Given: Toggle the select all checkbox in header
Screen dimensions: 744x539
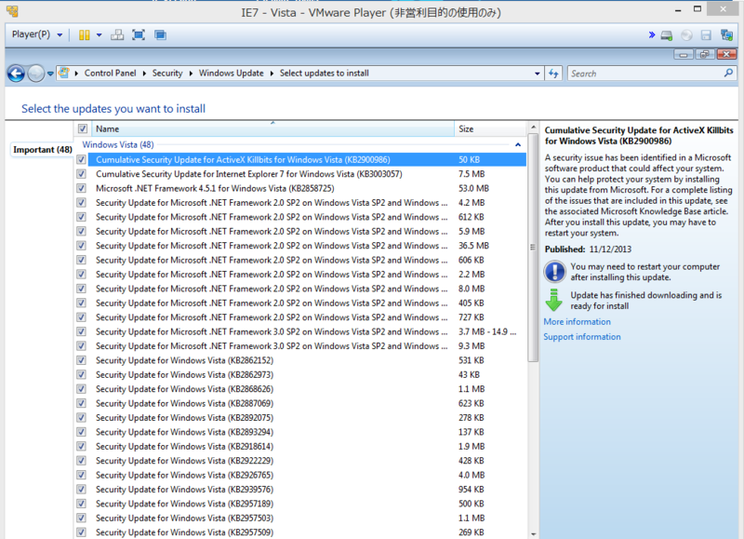Looking at the screenshot, I should (x=83, y=128).
